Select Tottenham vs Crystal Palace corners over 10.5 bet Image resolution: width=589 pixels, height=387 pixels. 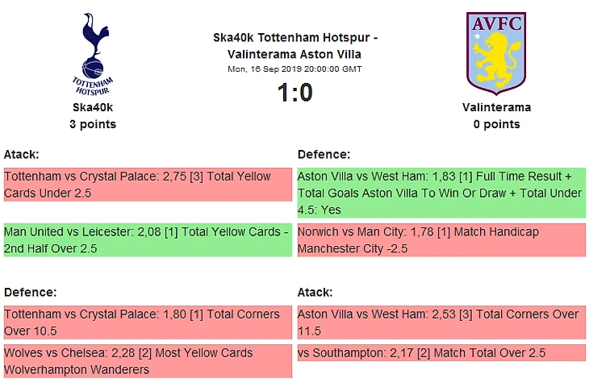coord(148,322)
